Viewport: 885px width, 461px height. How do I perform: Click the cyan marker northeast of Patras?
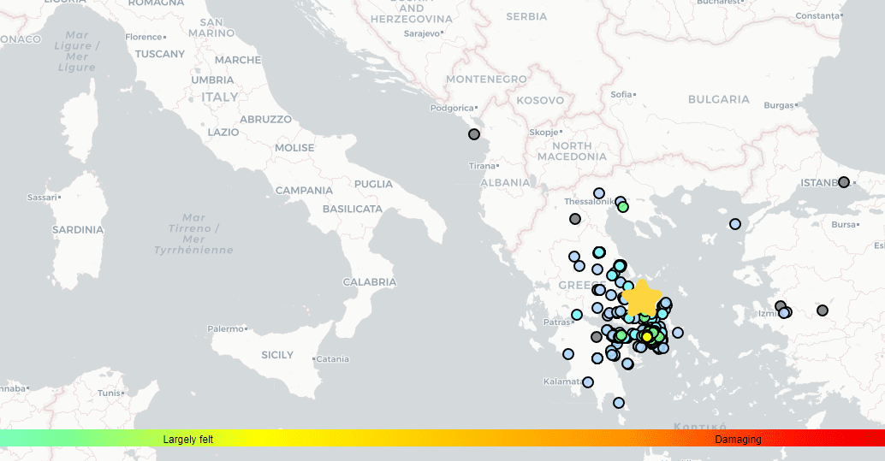(577, 315)
